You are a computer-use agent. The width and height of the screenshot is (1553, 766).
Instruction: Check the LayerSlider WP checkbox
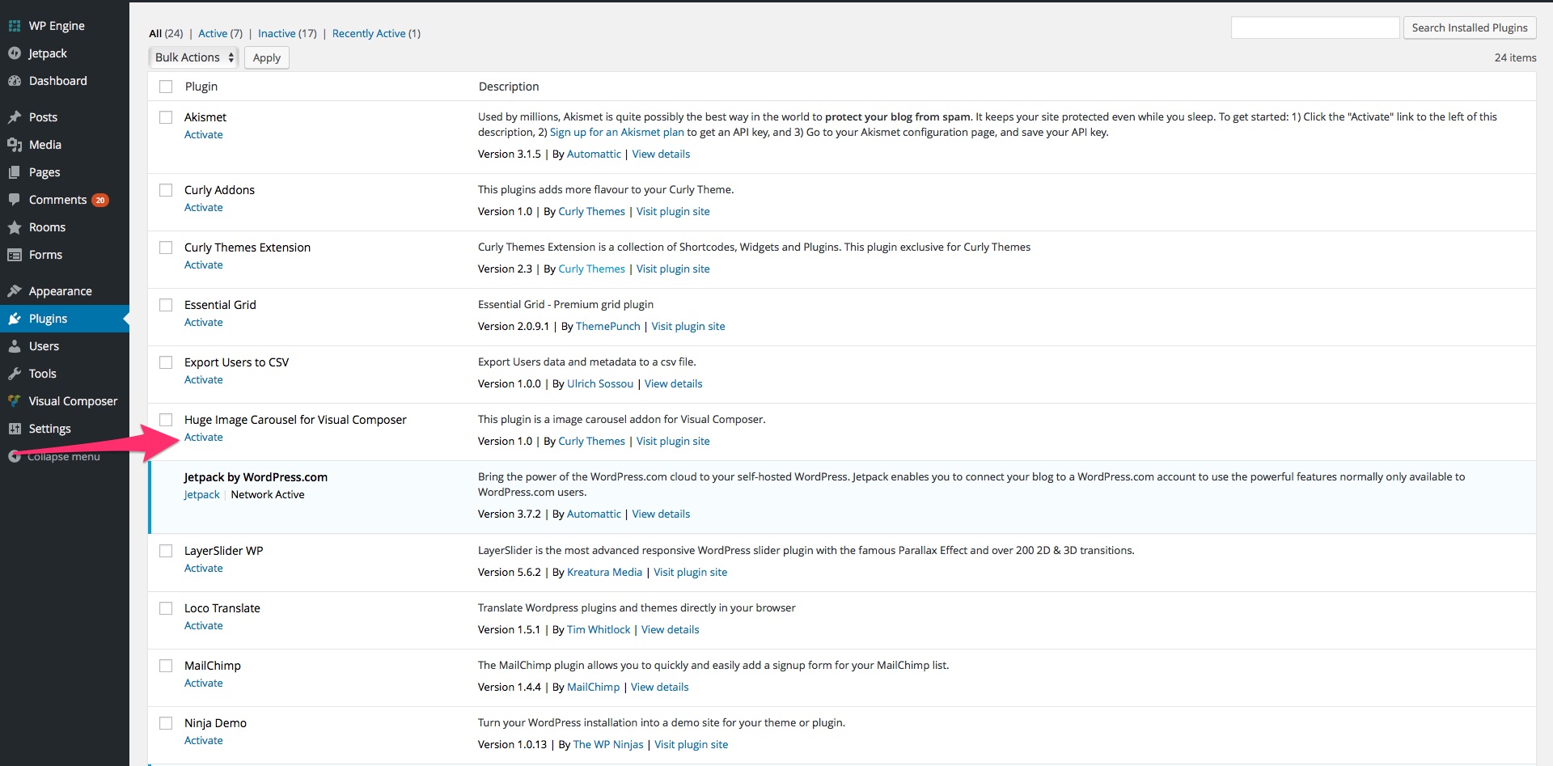166,551
